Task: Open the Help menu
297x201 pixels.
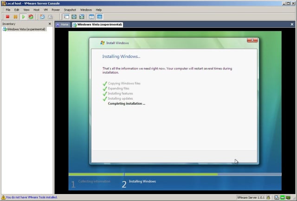Action: 99,10
